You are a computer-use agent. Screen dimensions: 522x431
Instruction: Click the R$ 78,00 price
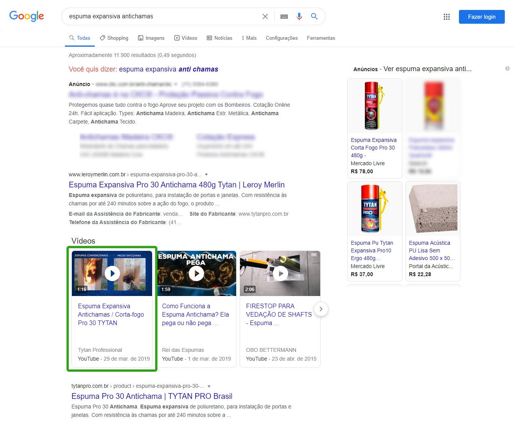pos(362,171)
